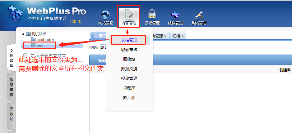Click the refresh icon on 归档 tab
This screenshot has width=292, height=133.
[x=183, y=36]
